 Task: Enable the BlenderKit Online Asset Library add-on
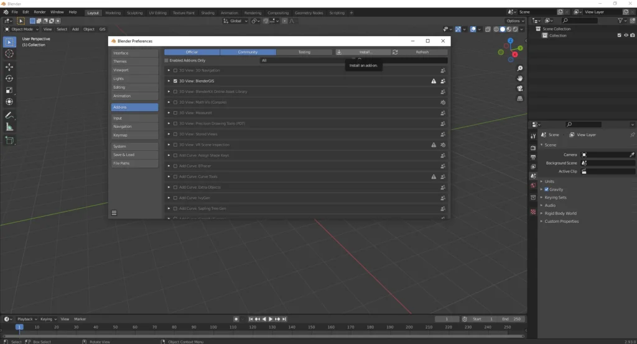(175, 92)
